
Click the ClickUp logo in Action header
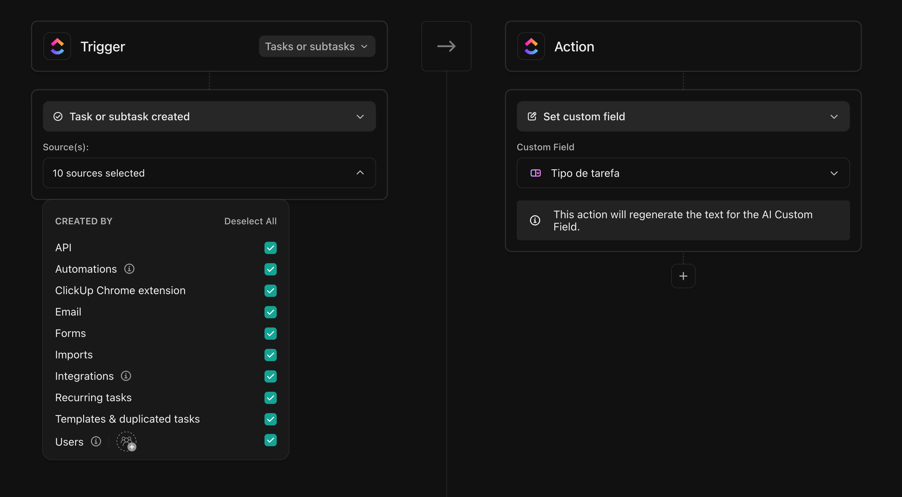pyautogui.click(x=531, y=46)
